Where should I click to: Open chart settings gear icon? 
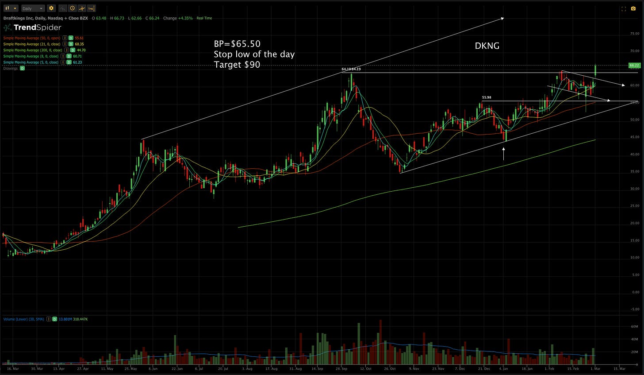(x=51, y=8)
